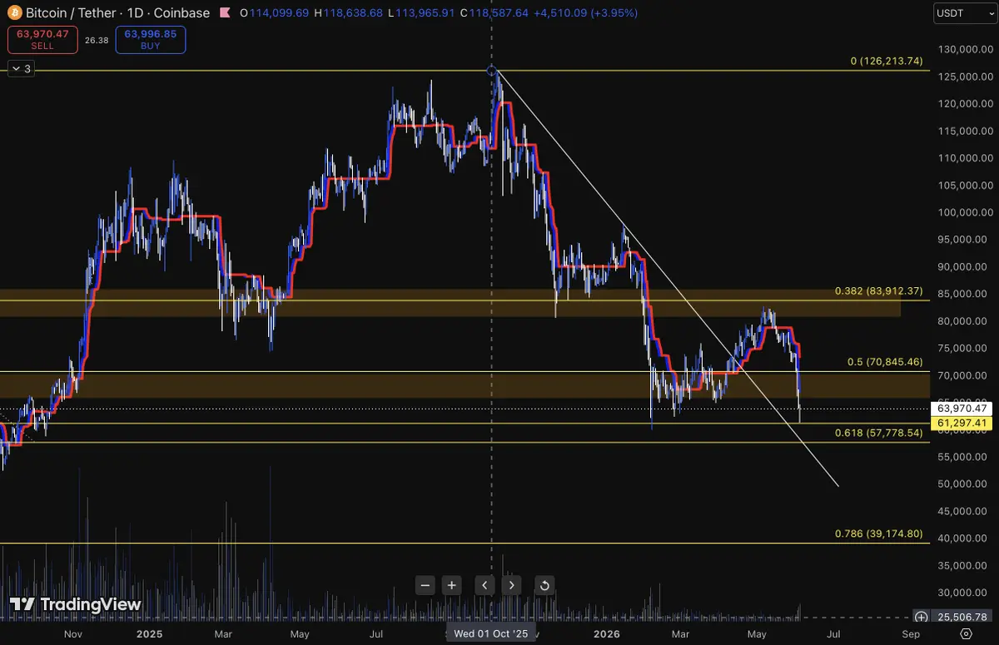Click the yellow 61,297.41 price label
Viewport: 999px width, 645px height.
(x=962, y=424)
